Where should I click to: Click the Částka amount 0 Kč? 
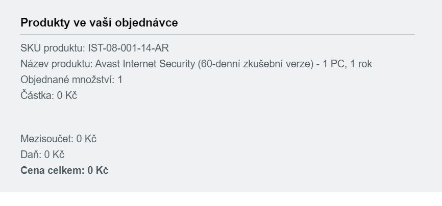point(67,95)
